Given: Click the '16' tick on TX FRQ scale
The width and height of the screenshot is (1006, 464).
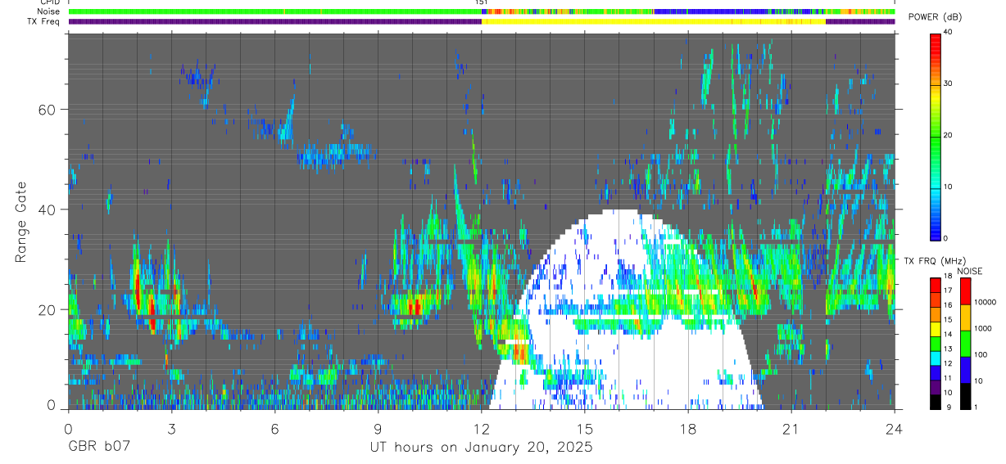Looking at the screenshot, I should 949,306.
